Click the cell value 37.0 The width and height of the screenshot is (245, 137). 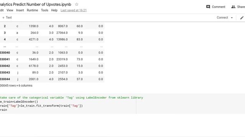[x=80, y=79]
